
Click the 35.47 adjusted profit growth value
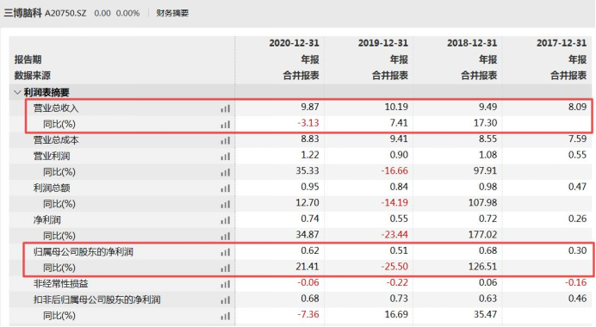coord(486,314)
